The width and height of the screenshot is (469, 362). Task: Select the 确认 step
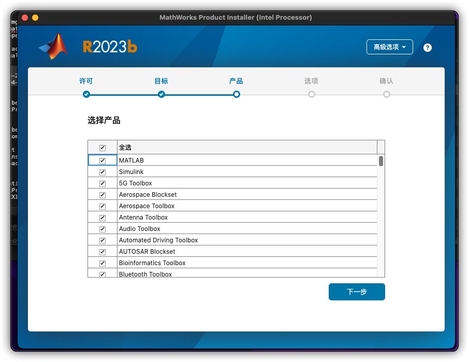386,81
